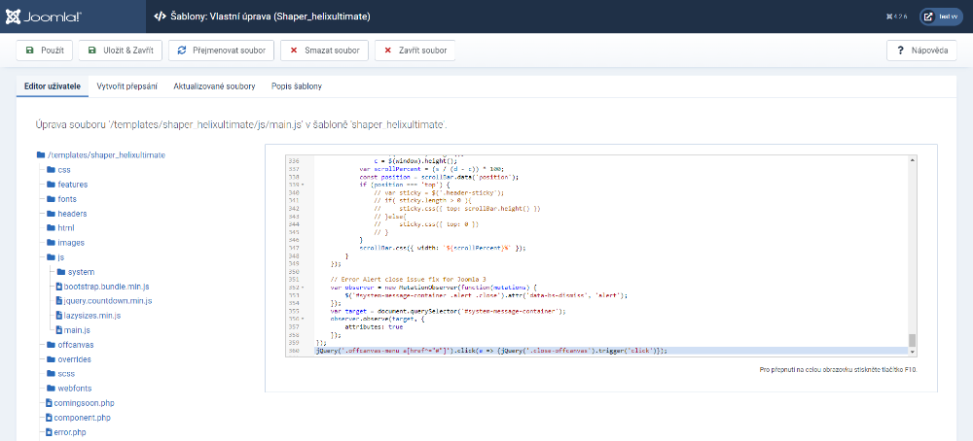
Task: Click the code editor vertical scrollbar thumb
Action: click(912, 340)
